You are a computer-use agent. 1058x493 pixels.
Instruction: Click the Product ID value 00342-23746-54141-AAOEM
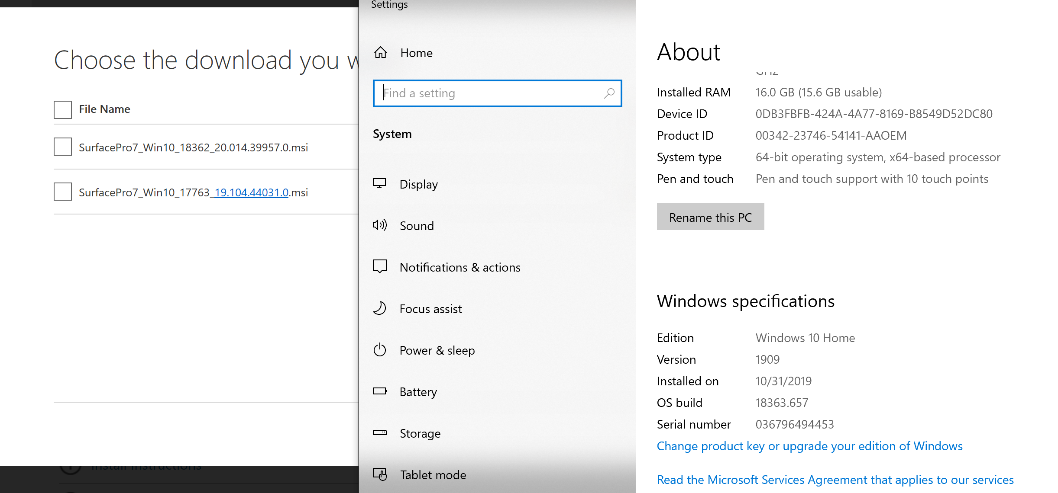(x=831, y=135)
